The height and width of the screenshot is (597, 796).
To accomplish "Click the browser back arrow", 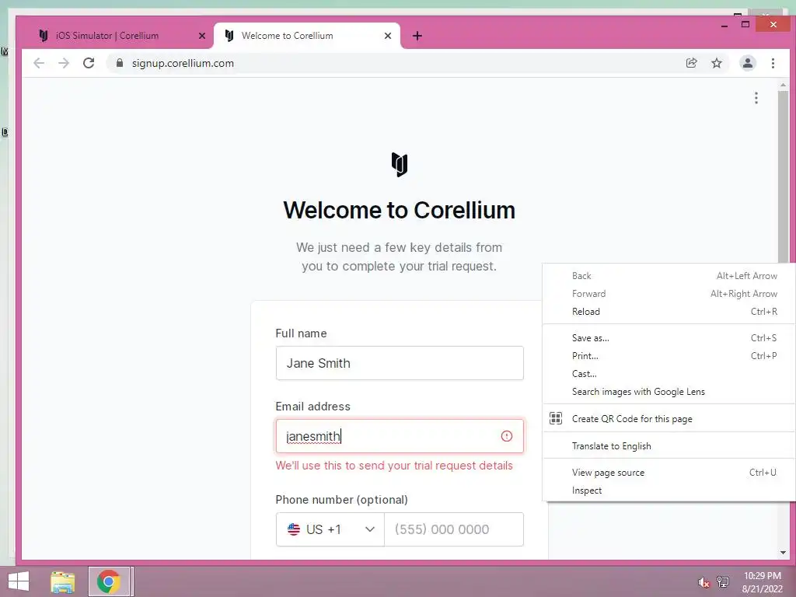I will tap(39, 63).
